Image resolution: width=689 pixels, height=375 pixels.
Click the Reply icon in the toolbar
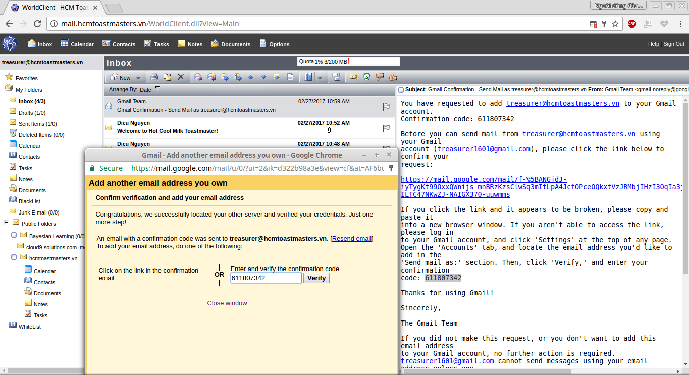click(x=198, y=77)
